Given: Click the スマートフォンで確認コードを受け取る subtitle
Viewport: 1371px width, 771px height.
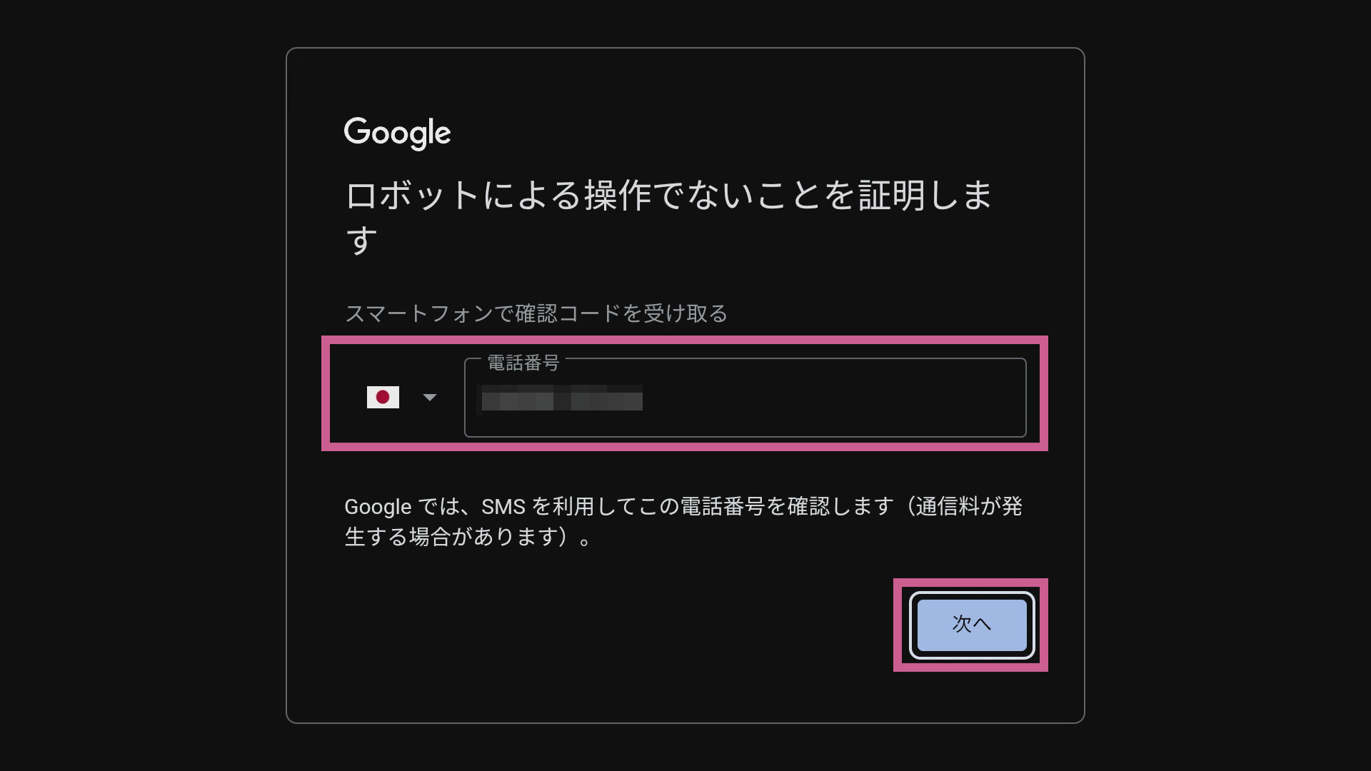Looking at the screenshot, I should [536, 313].
